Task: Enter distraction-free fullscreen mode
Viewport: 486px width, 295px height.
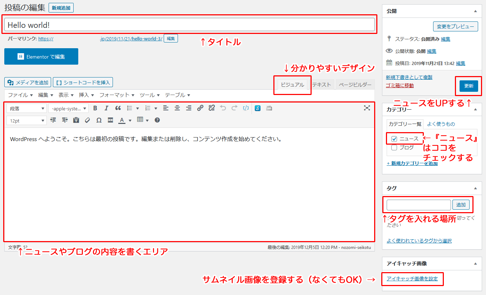Action: pos(367,108)
